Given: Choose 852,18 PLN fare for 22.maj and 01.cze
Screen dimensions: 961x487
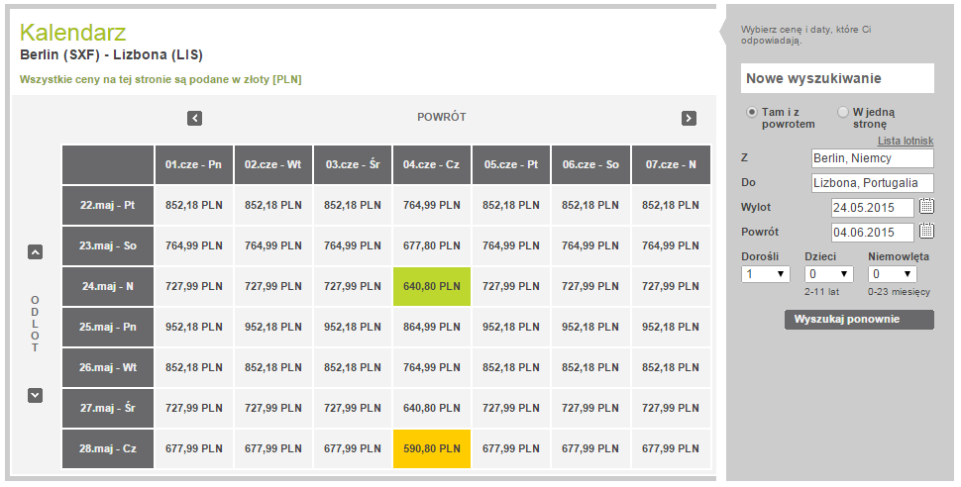Looking at the screenshot, I should (193, 205).
